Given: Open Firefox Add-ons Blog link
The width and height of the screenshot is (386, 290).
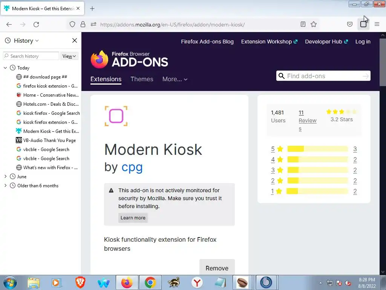Looking at the screenshot, I should 207,42.
